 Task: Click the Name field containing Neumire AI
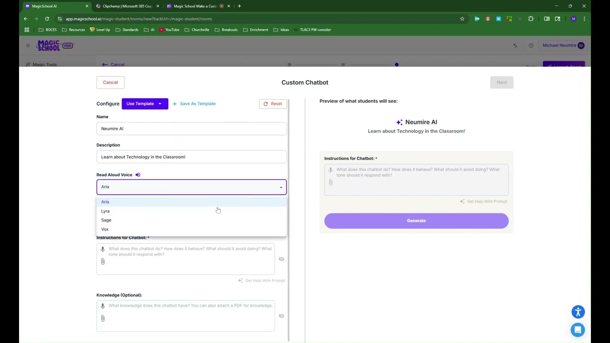192,129
